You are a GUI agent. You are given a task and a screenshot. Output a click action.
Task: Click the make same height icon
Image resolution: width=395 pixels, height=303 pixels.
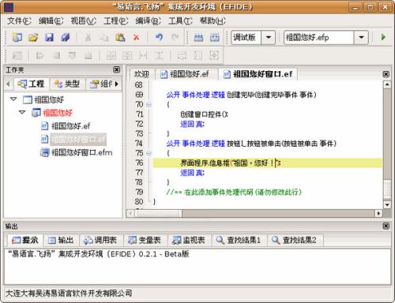pyautogui.click(x=198, y=55)
